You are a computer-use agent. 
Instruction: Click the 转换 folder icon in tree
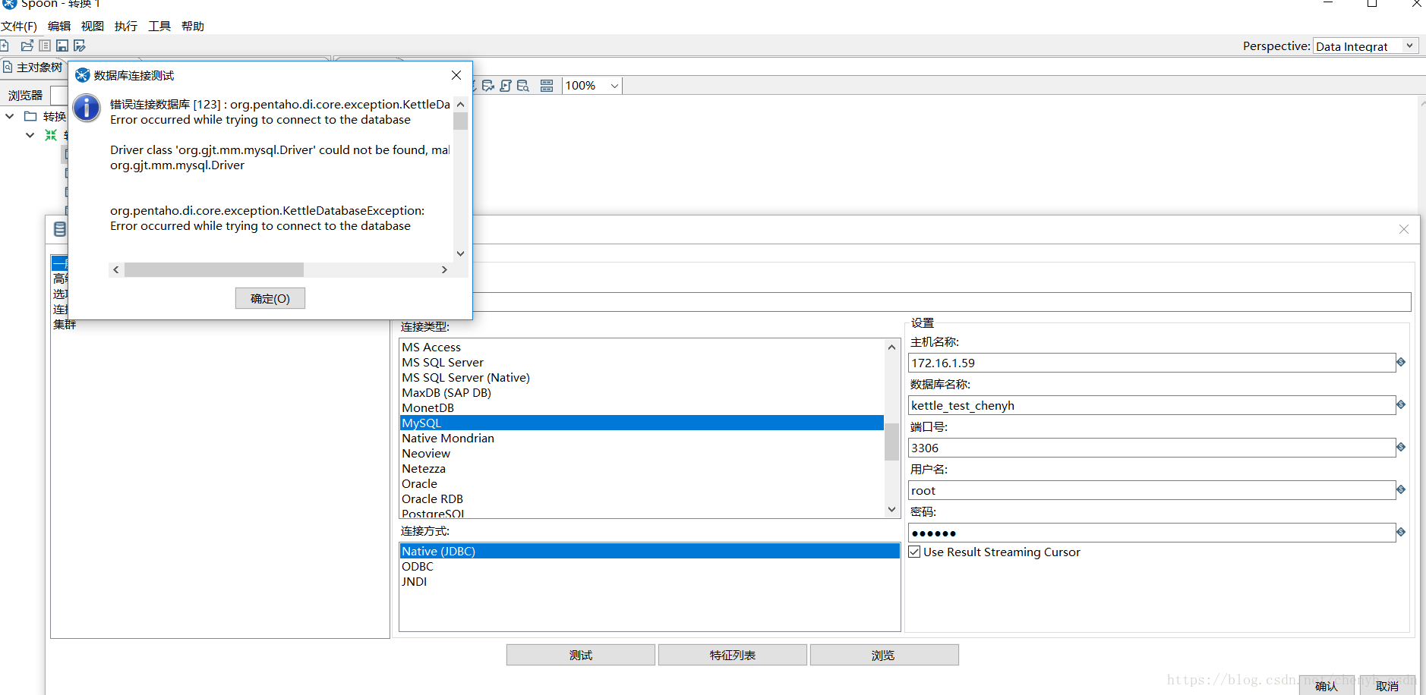pos(30,116)
